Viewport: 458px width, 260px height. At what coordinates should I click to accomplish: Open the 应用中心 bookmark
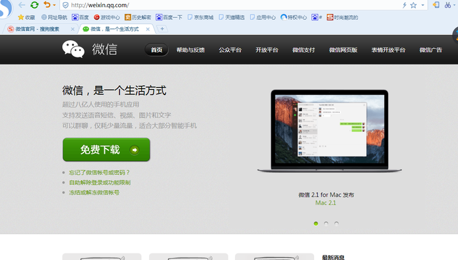[x=263, y=18]
